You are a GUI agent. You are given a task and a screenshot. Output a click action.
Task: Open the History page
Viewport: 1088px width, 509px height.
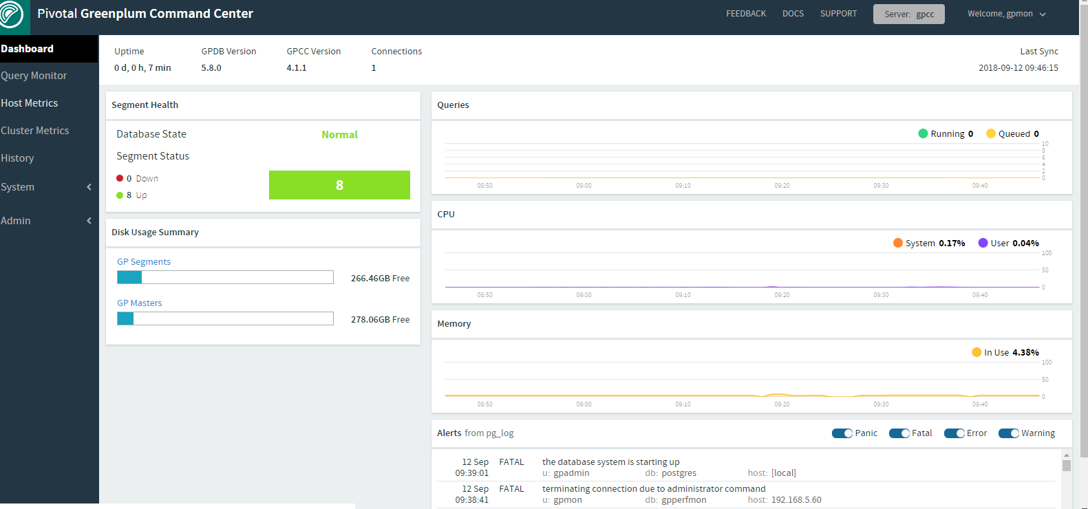click(17, 158)
